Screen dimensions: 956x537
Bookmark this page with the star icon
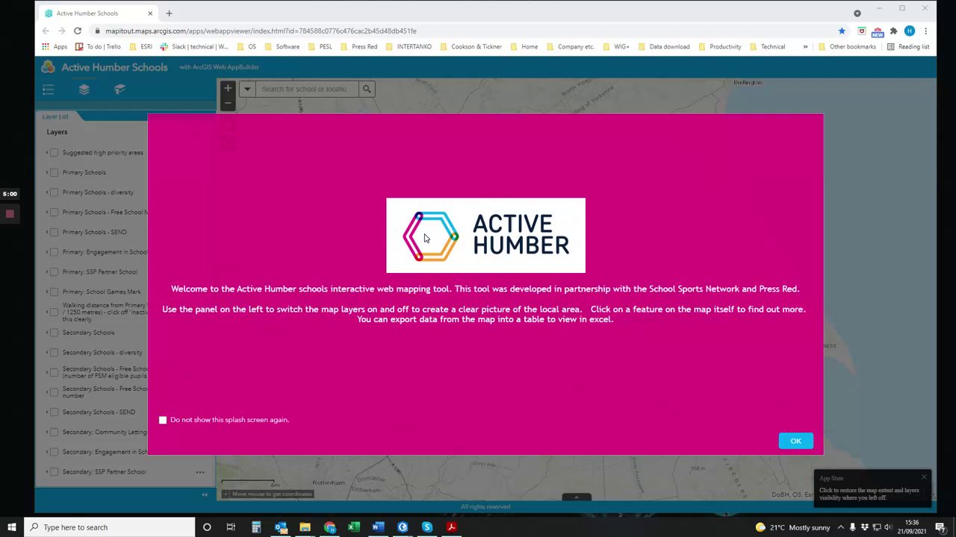(842, 31)
